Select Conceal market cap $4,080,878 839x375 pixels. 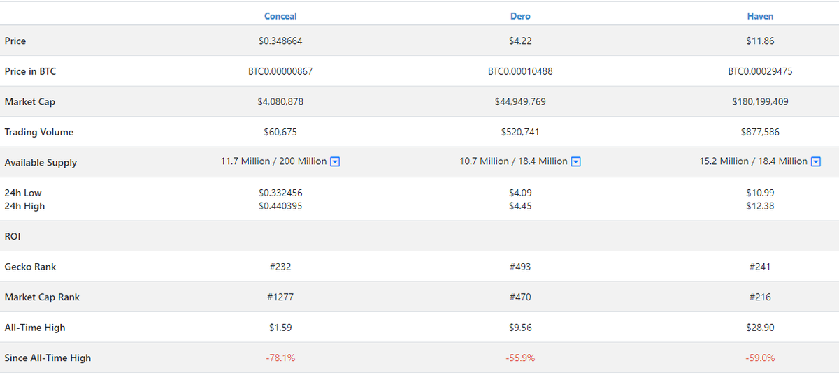(280, 102)
